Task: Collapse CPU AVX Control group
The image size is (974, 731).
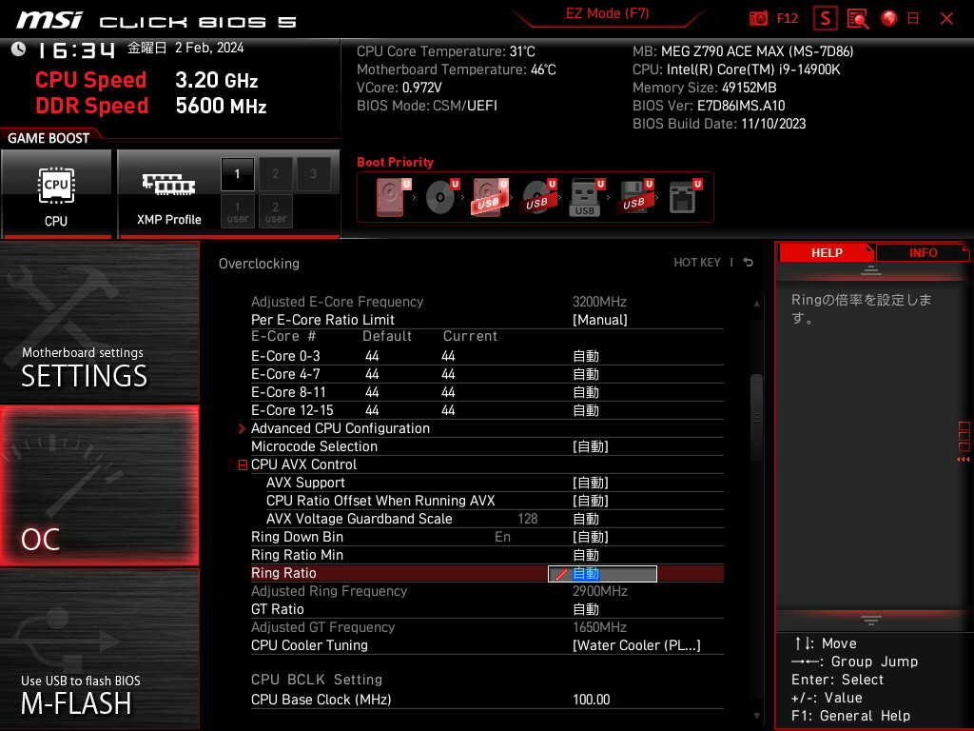Action: [243, 464]
